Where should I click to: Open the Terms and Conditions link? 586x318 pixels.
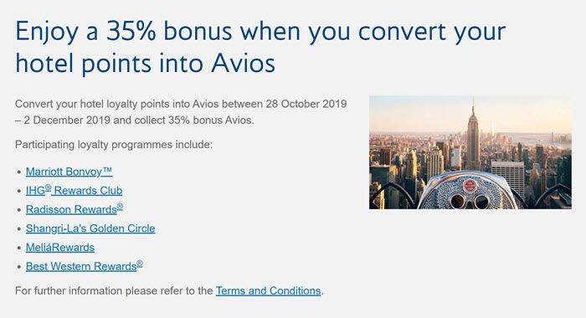point(269,290)
